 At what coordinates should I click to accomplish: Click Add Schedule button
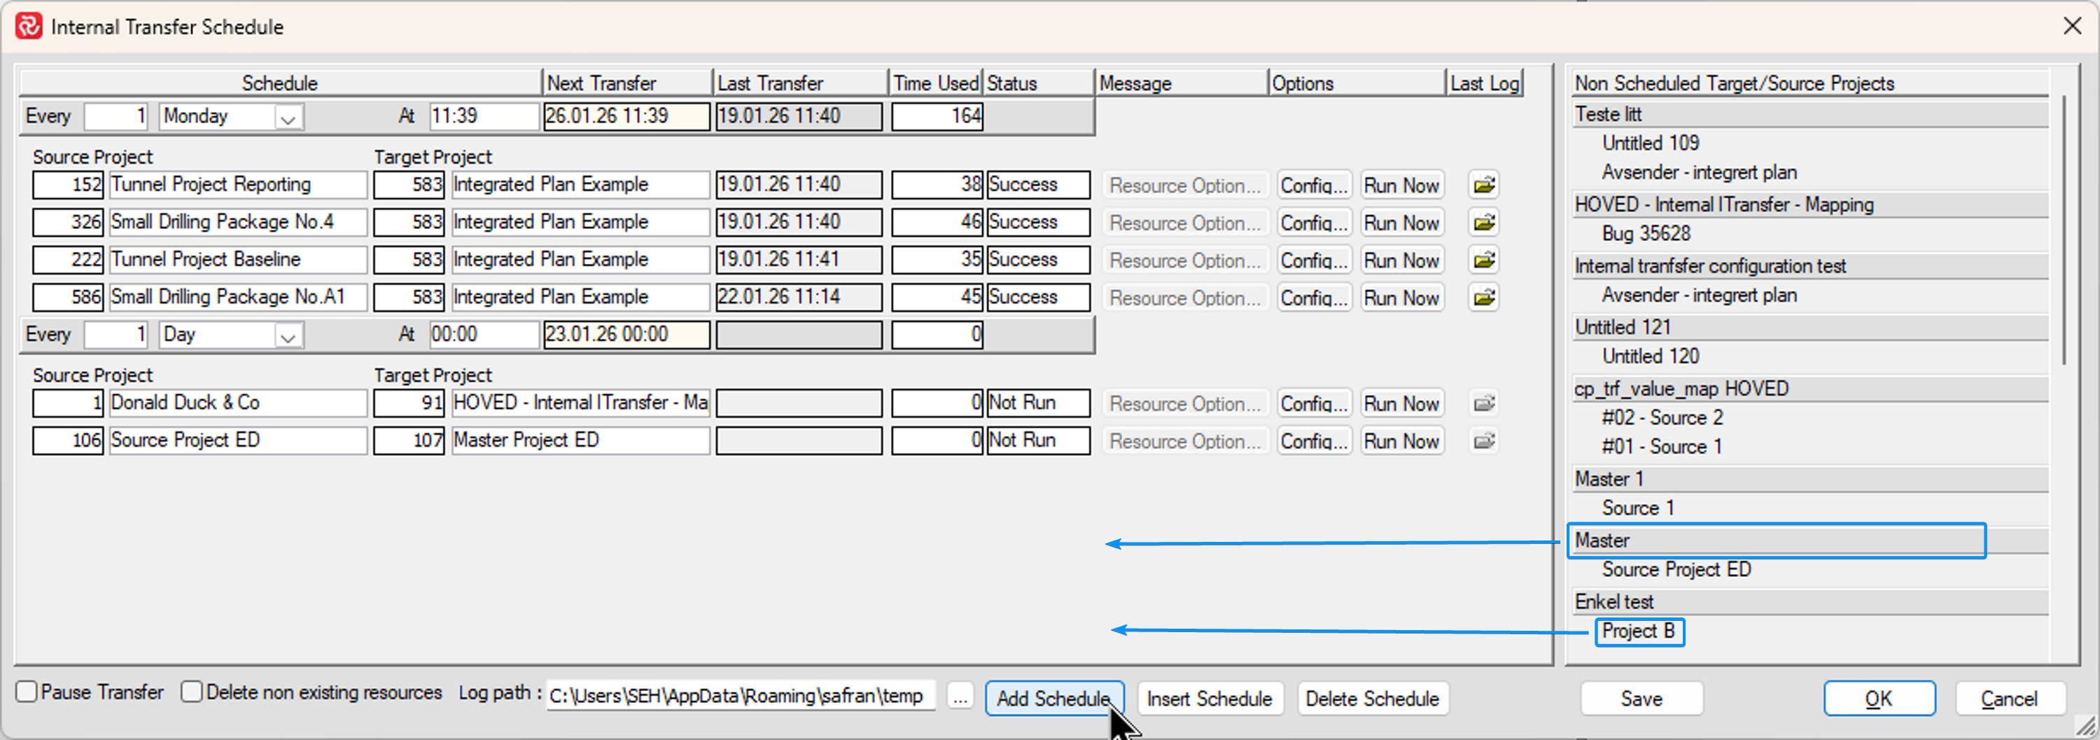point(1053,699)
